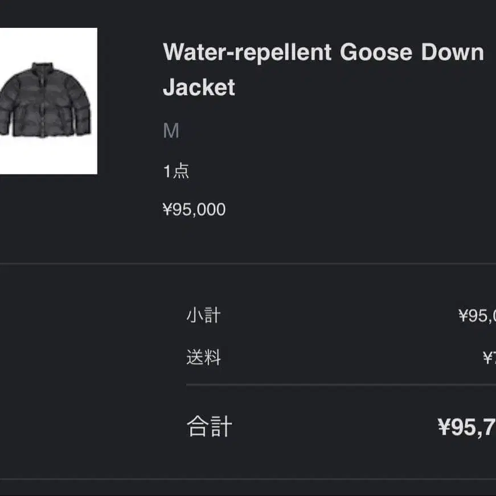496x496 pixels.
Task: Click the 小計 subtotal label
Action: (203, 315)
